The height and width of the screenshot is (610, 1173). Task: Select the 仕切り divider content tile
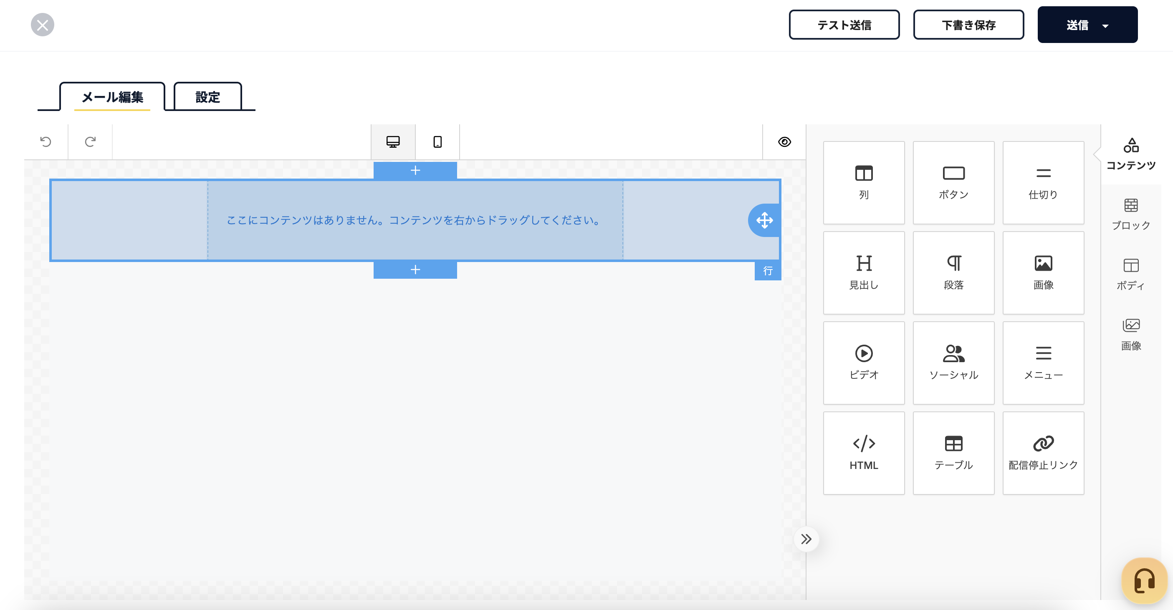1043,183
